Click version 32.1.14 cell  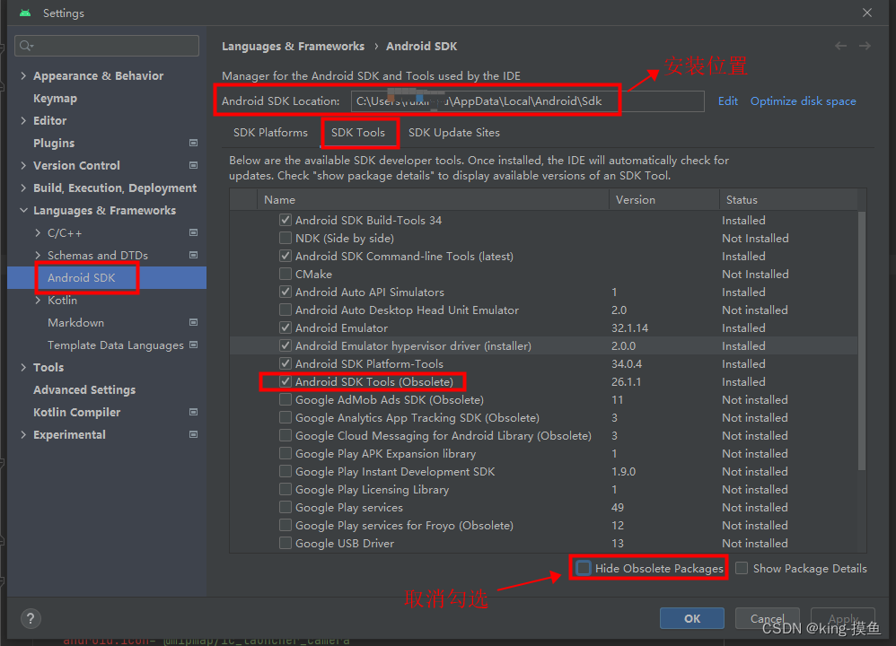click(x=629, y=327)
